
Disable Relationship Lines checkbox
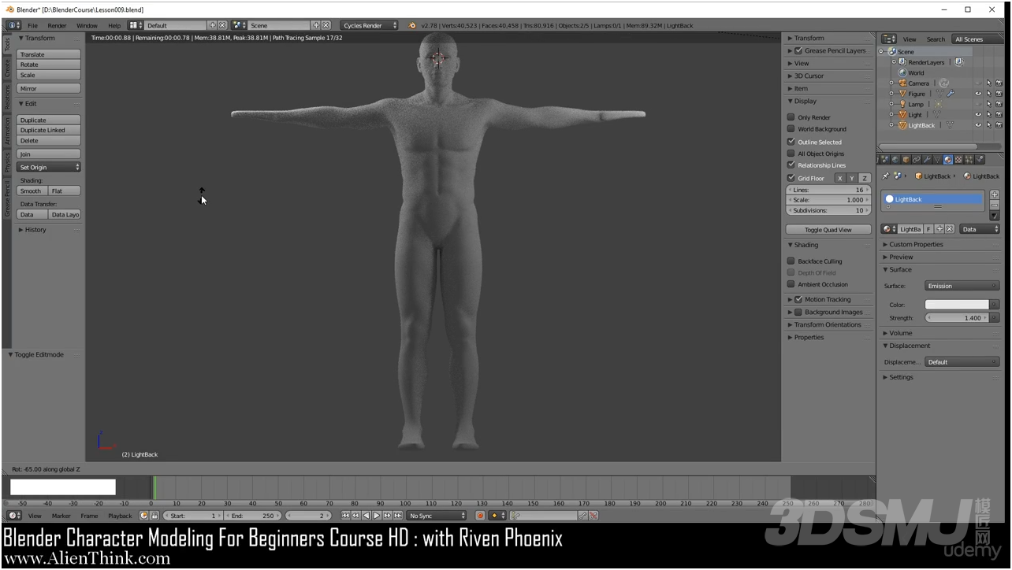(x=791, y=165)
